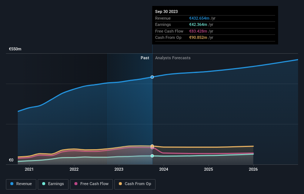Click the 2025 x-axis label

click(x=208, y=169)
